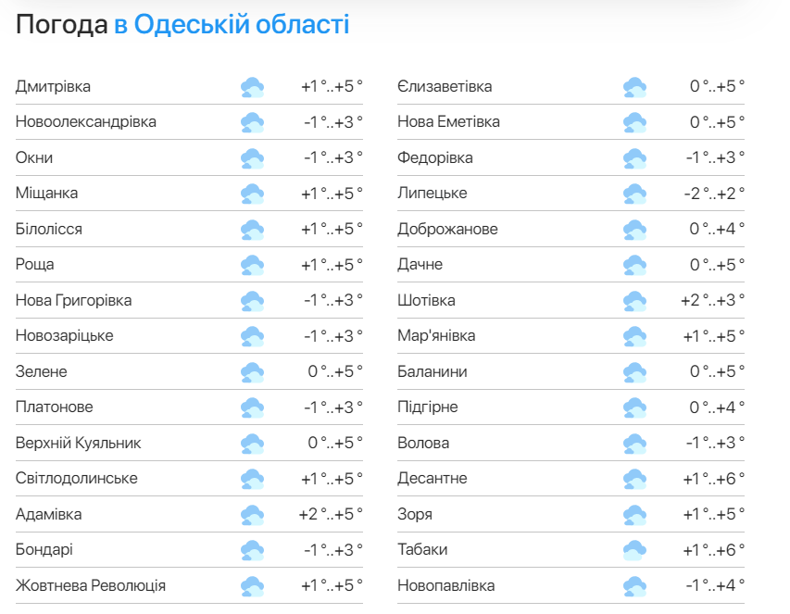The height and width of the screenshot is (614, 790).
Task: Click the weather icon next to Окни
Action: (x=252, y=158)
